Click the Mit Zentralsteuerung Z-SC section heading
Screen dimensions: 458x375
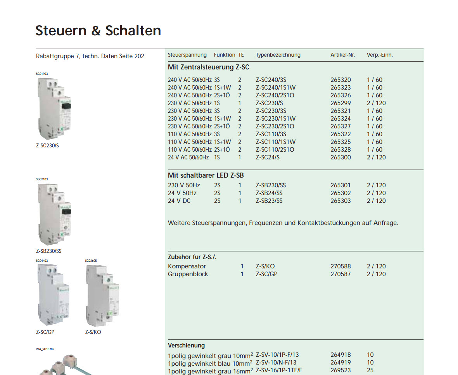[x=208, y=67]
